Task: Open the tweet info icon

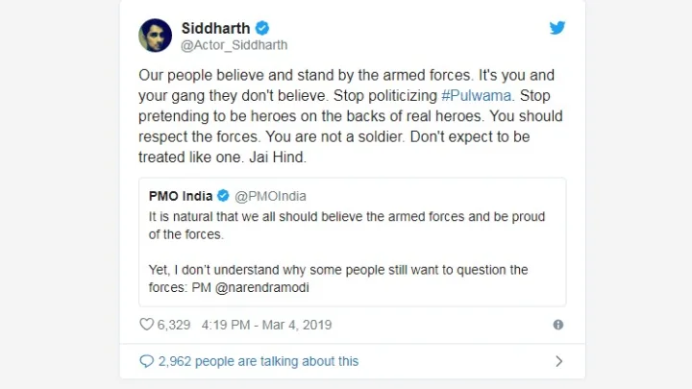Action: tap(558, 325)
